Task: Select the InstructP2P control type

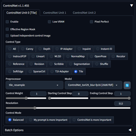Action: [x=17, y=56]
